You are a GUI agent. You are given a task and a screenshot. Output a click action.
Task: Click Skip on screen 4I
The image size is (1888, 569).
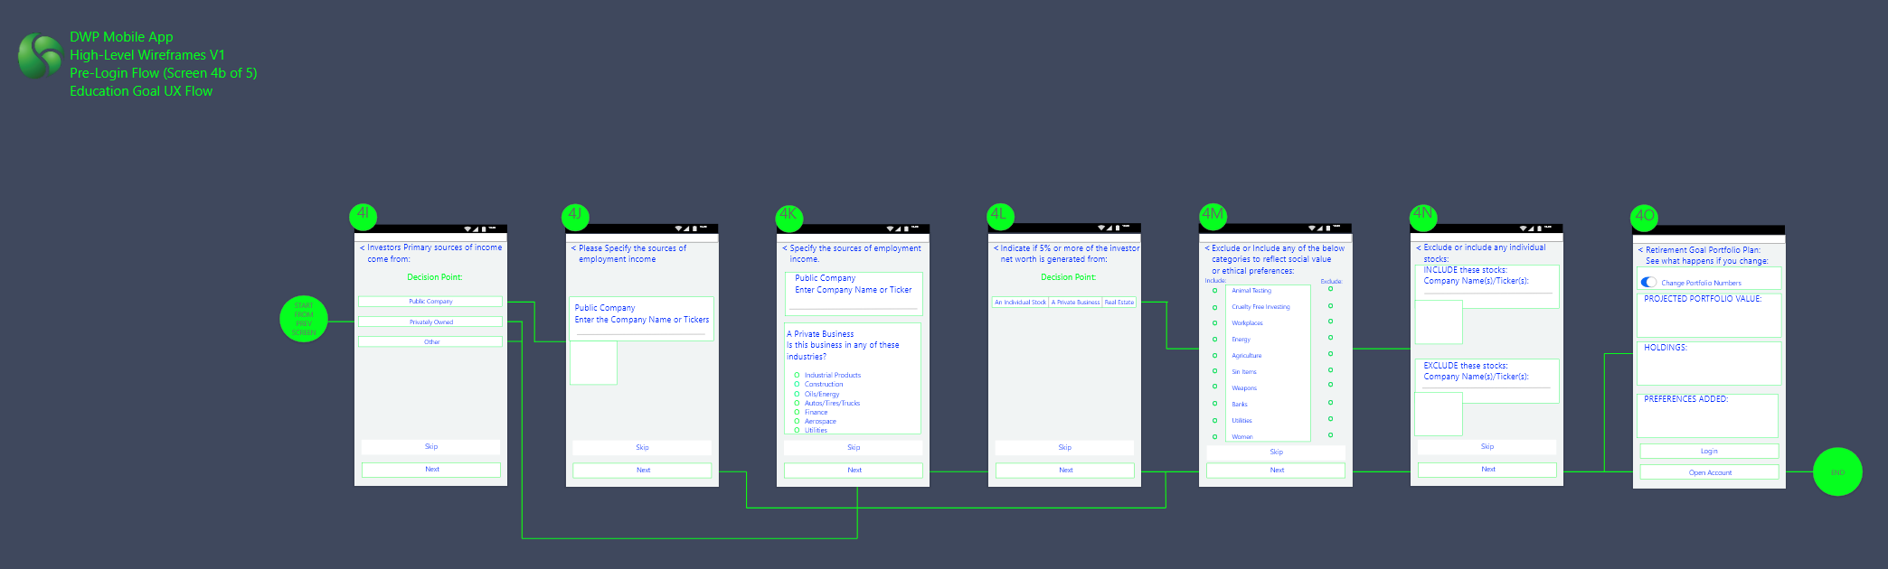coord(431,447)
